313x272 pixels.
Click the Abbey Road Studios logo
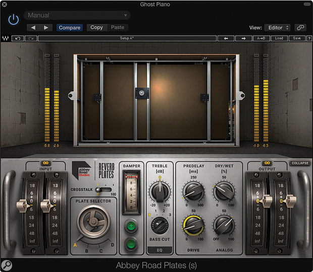[82, 170]
